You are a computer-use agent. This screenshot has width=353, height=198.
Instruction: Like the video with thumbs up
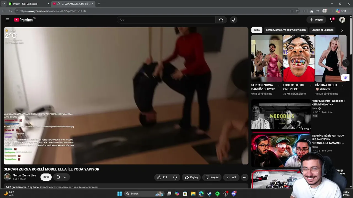pos(162,177)
